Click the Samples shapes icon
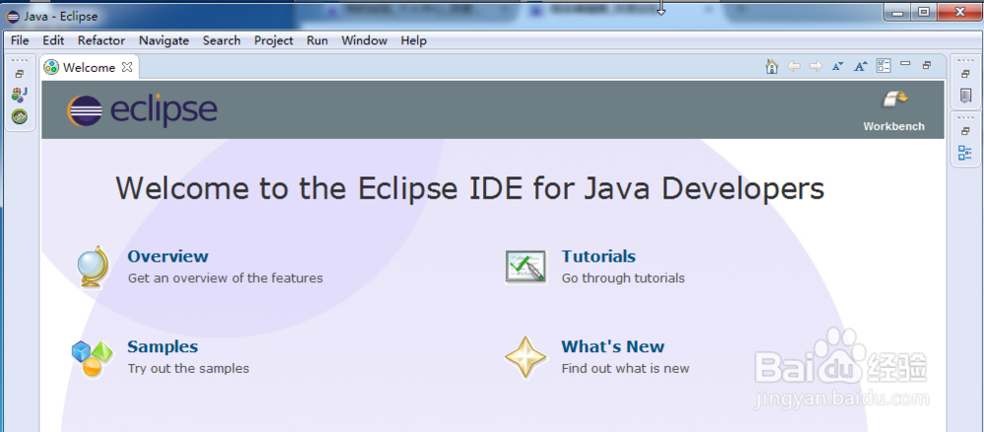 92,358
